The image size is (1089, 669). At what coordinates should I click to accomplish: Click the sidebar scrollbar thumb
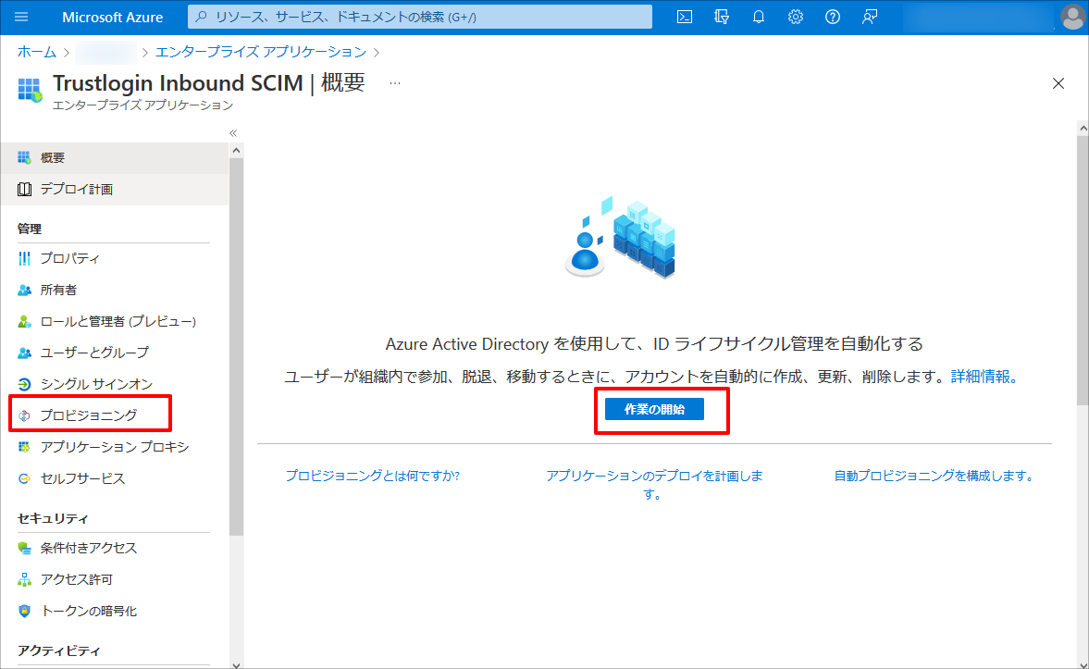click(x=236, y=347)
